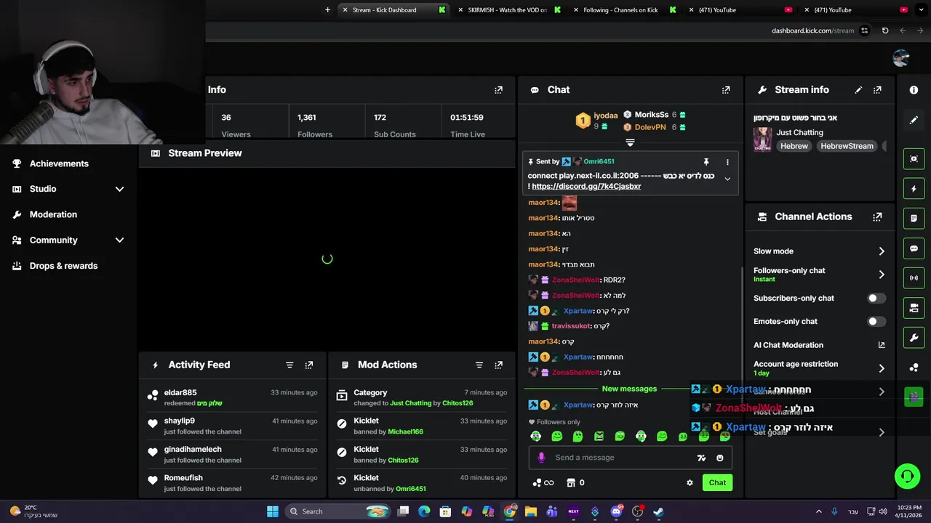Toggle the mod actions document sidebar icon
The height and width of the screenshot is (523, 931).
914,218
